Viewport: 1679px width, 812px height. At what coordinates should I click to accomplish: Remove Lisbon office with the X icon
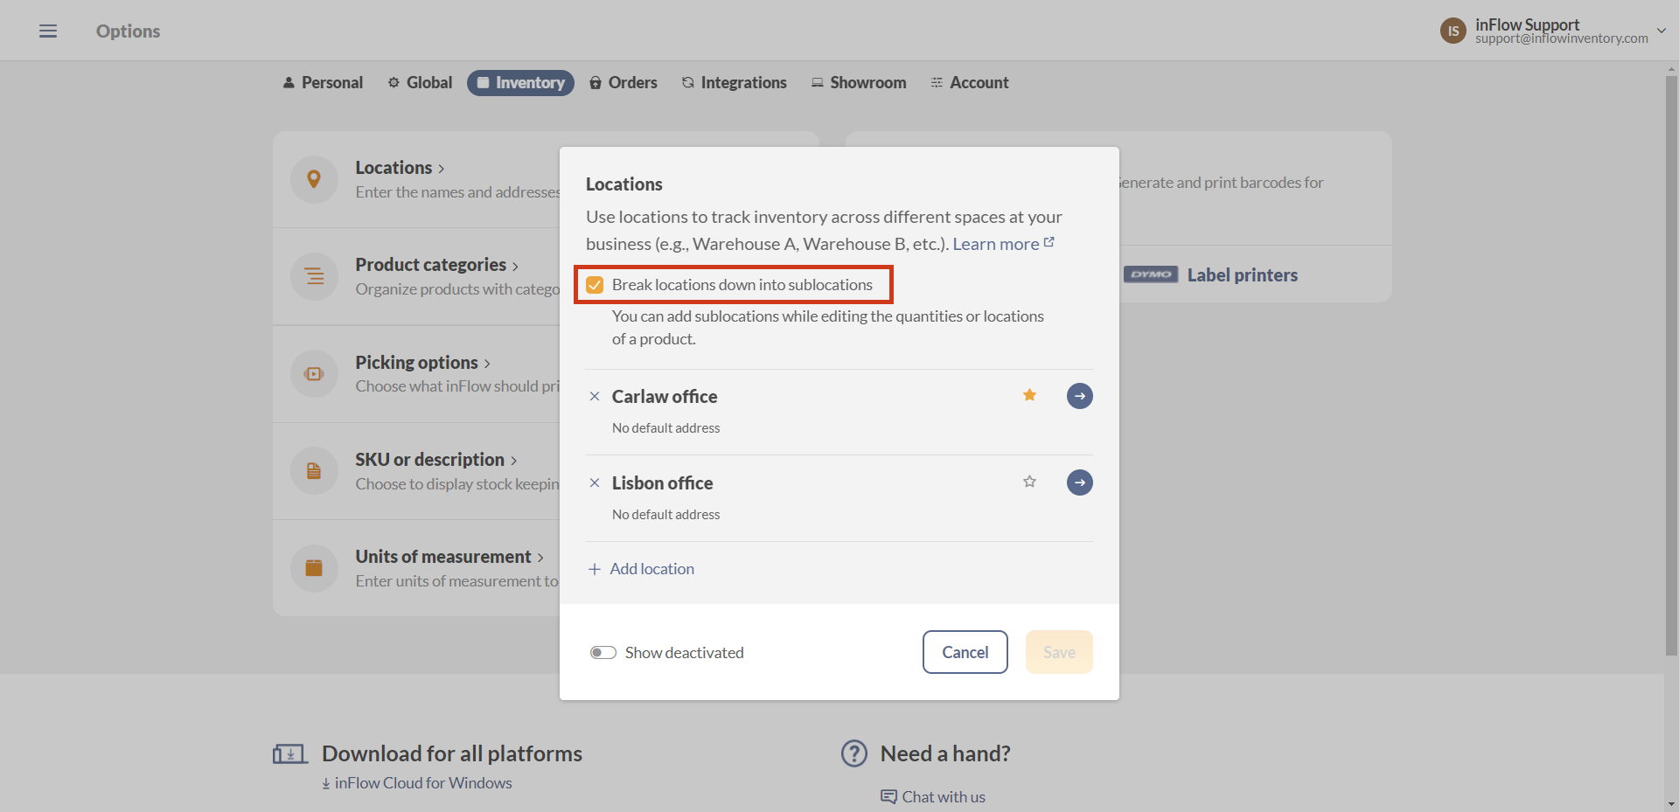595,482
